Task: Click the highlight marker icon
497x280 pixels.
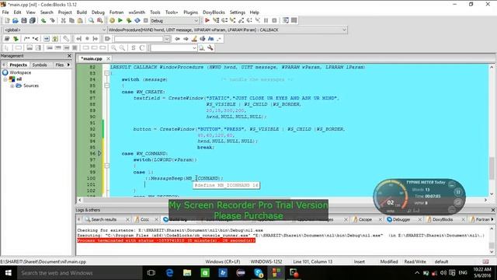Action: 194,39
